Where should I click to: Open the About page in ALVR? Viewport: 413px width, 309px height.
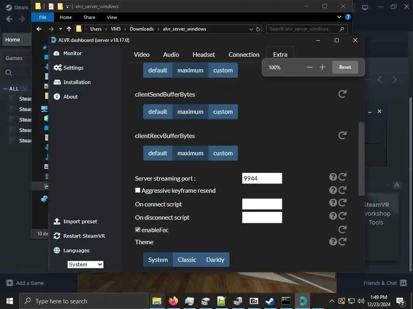coord(66,97)
